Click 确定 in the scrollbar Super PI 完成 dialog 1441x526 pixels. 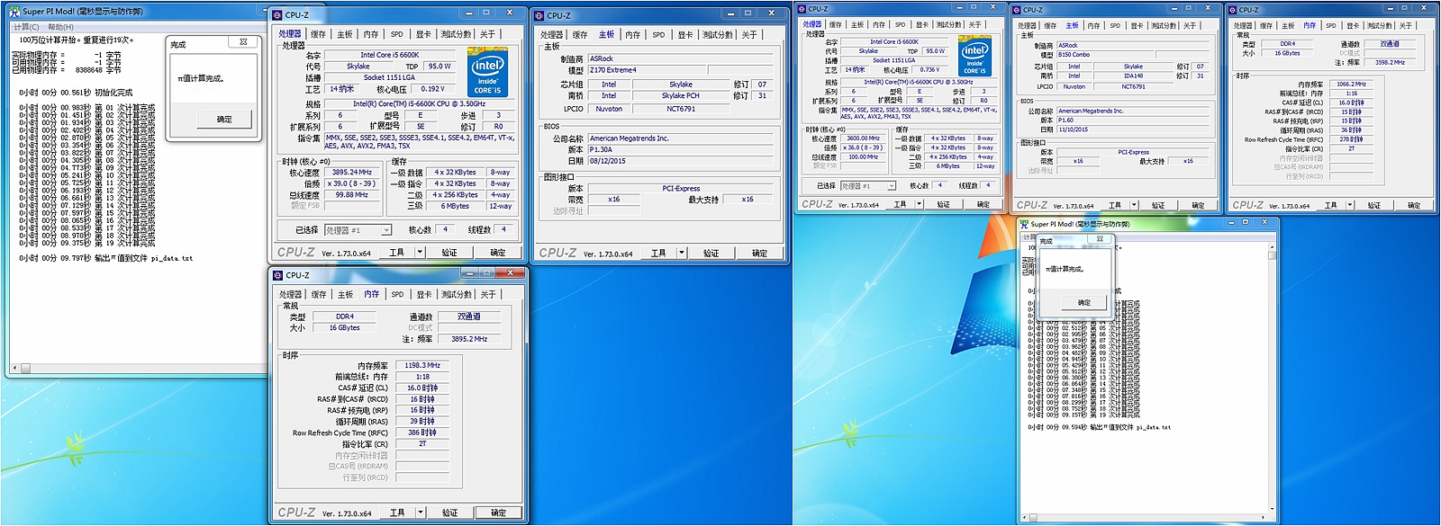1084,302
